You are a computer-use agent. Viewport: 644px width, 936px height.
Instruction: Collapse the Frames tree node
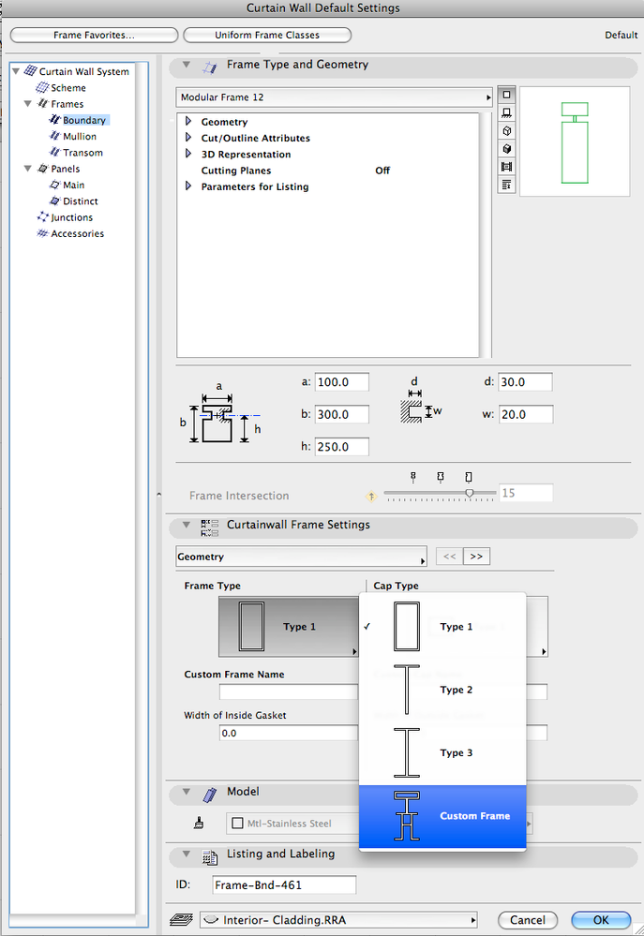(x=27, y=104)
